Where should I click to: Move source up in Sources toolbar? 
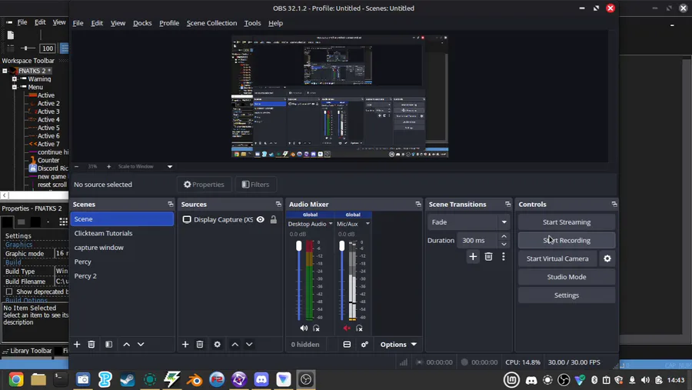[235, 344]
